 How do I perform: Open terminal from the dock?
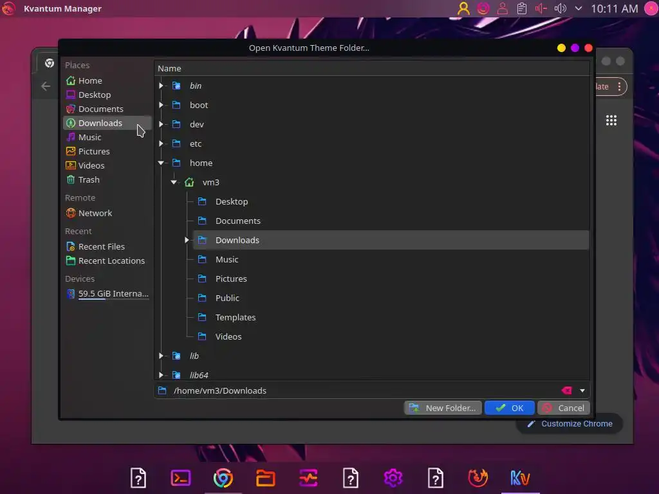(181, 478)
